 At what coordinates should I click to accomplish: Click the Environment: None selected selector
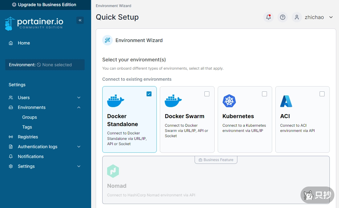45,65
